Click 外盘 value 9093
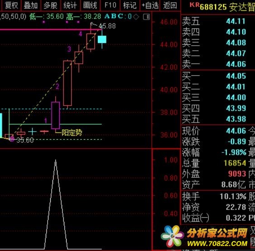 pyautogui.click(x=237, y=174)
